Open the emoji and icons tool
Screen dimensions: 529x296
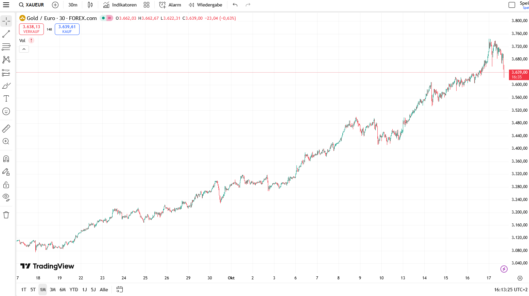click(x=6, y=111)
